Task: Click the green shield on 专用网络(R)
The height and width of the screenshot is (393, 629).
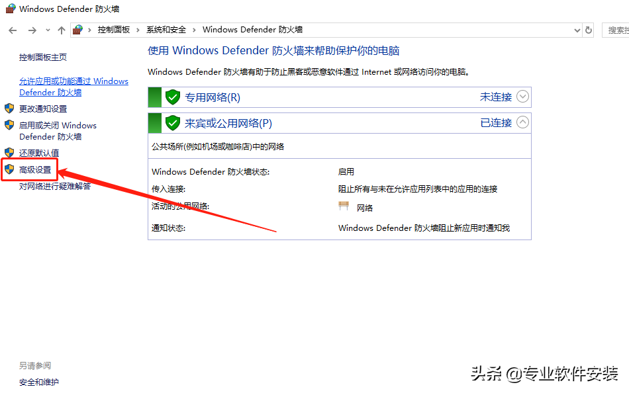Action: pos(173,97)
